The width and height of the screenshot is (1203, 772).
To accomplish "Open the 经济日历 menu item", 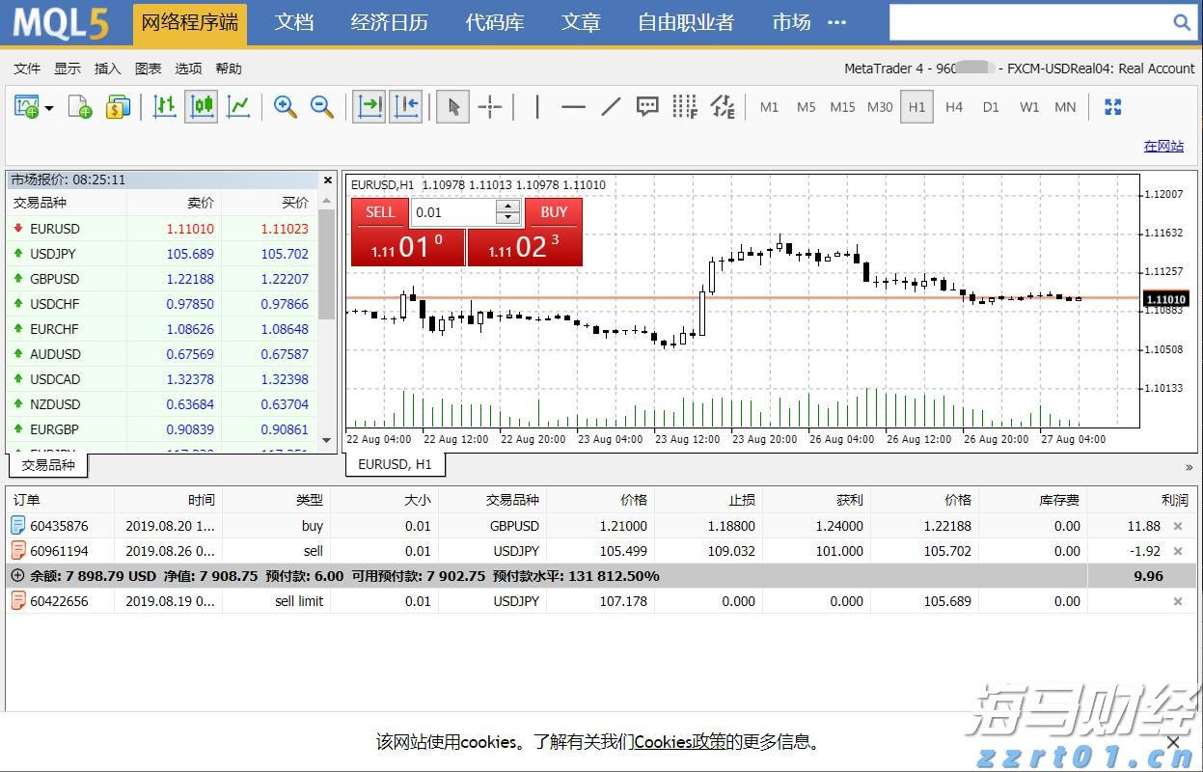I will coord(389,22).
